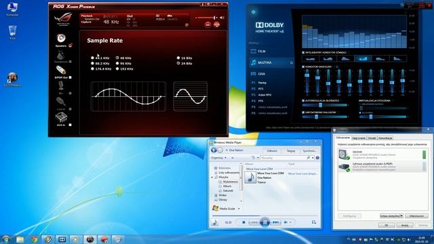
Task: Select GRA profile in Dolby
Action: [x=262, y=74]
